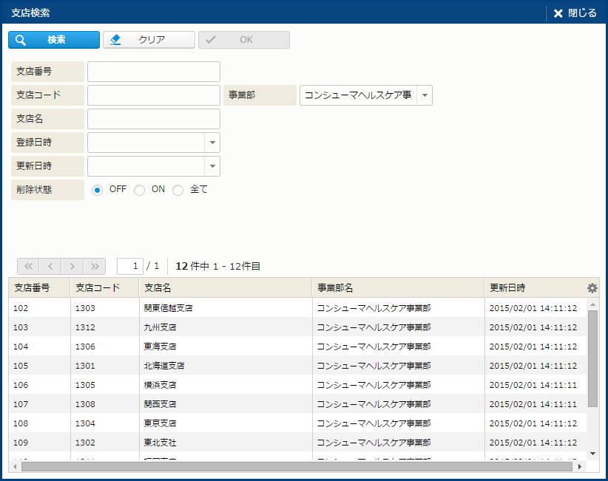The height and width of the screenshot is (481, 608).
Task: Select the 全て radio for 削除状態
Action: (178, 190)
